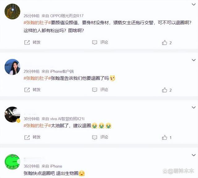Viewport: 198px width, 178px height.
Task: Open the verified user's avatar on the vivo post
Action: click(x=12, y=114)
